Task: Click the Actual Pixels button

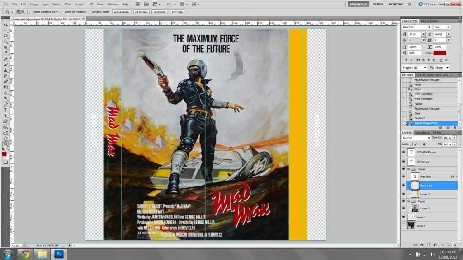Action: [x=121, y=12]
